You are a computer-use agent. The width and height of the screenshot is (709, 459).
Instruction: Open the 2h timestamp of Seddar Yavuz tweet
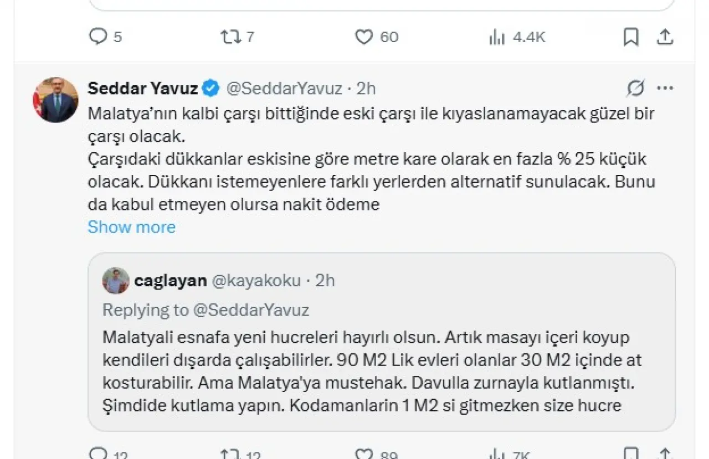tap(366, 88)
